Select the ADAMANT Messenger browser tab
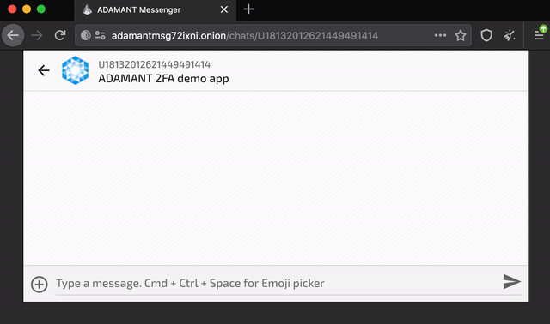 pyautogui.click(x=155, y=9)
